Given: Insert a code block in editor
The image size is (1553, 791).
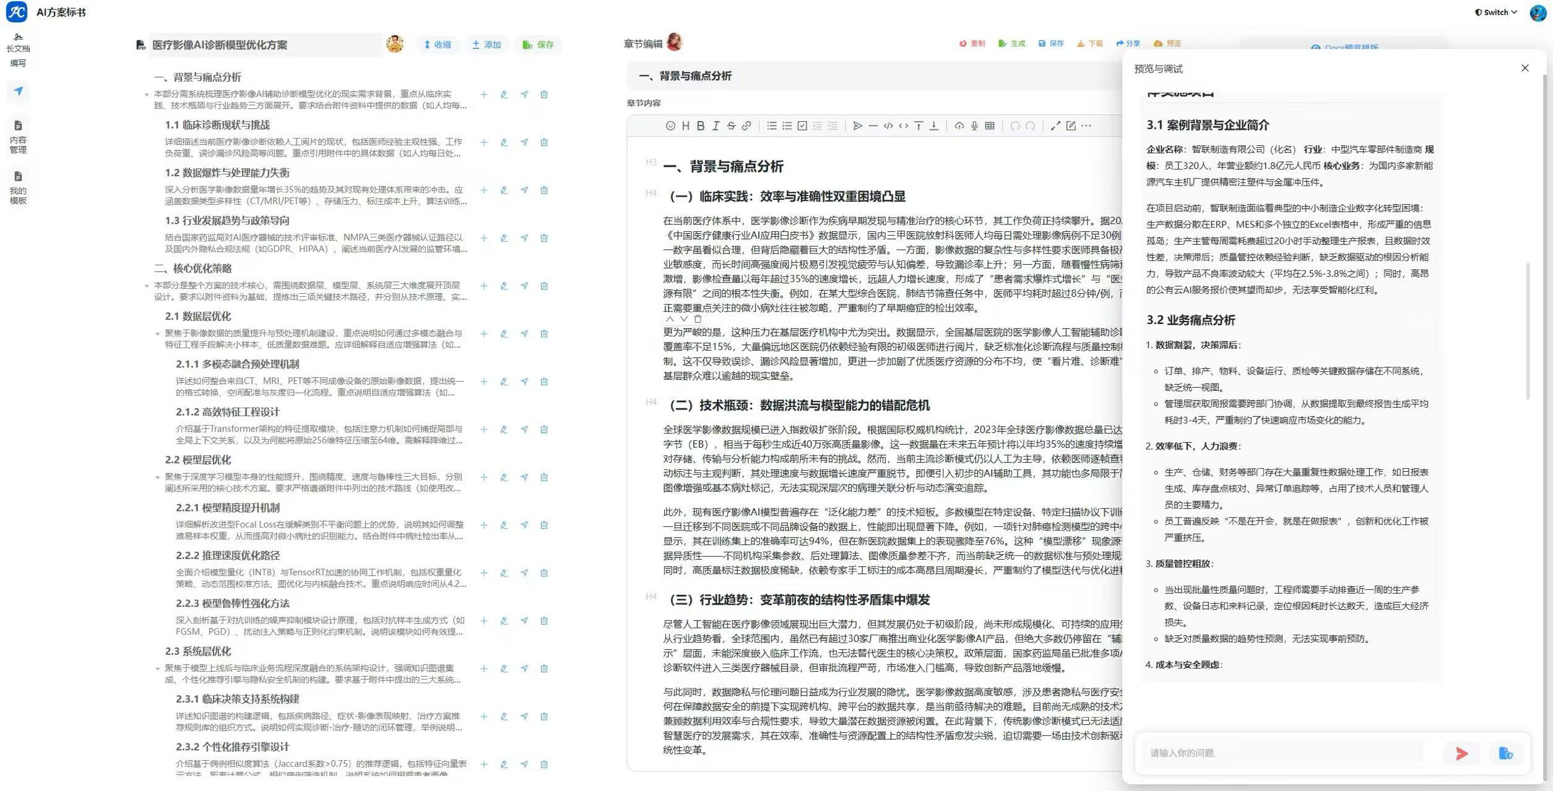Looking at the screenshot, I should point(888,126).
